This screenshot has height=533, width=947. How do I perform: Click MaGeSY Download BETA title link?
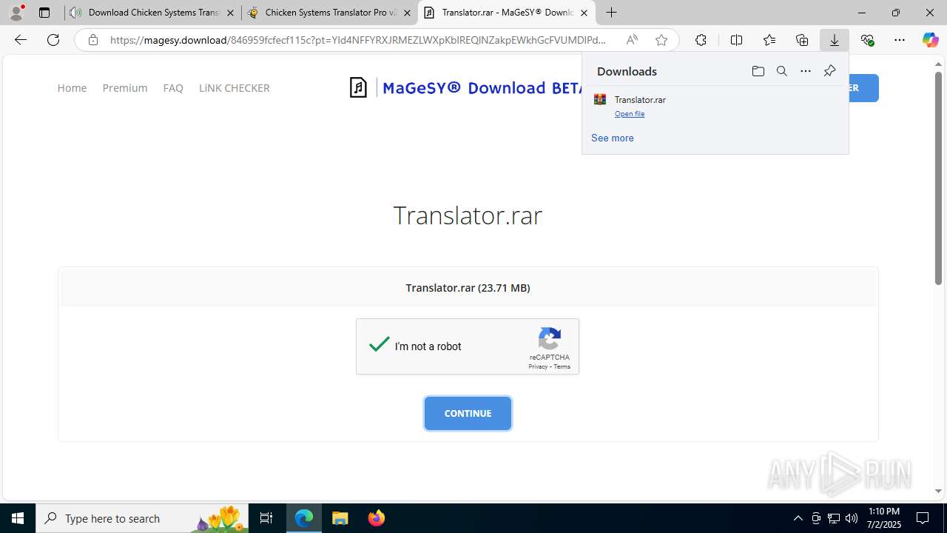point(482,87)
